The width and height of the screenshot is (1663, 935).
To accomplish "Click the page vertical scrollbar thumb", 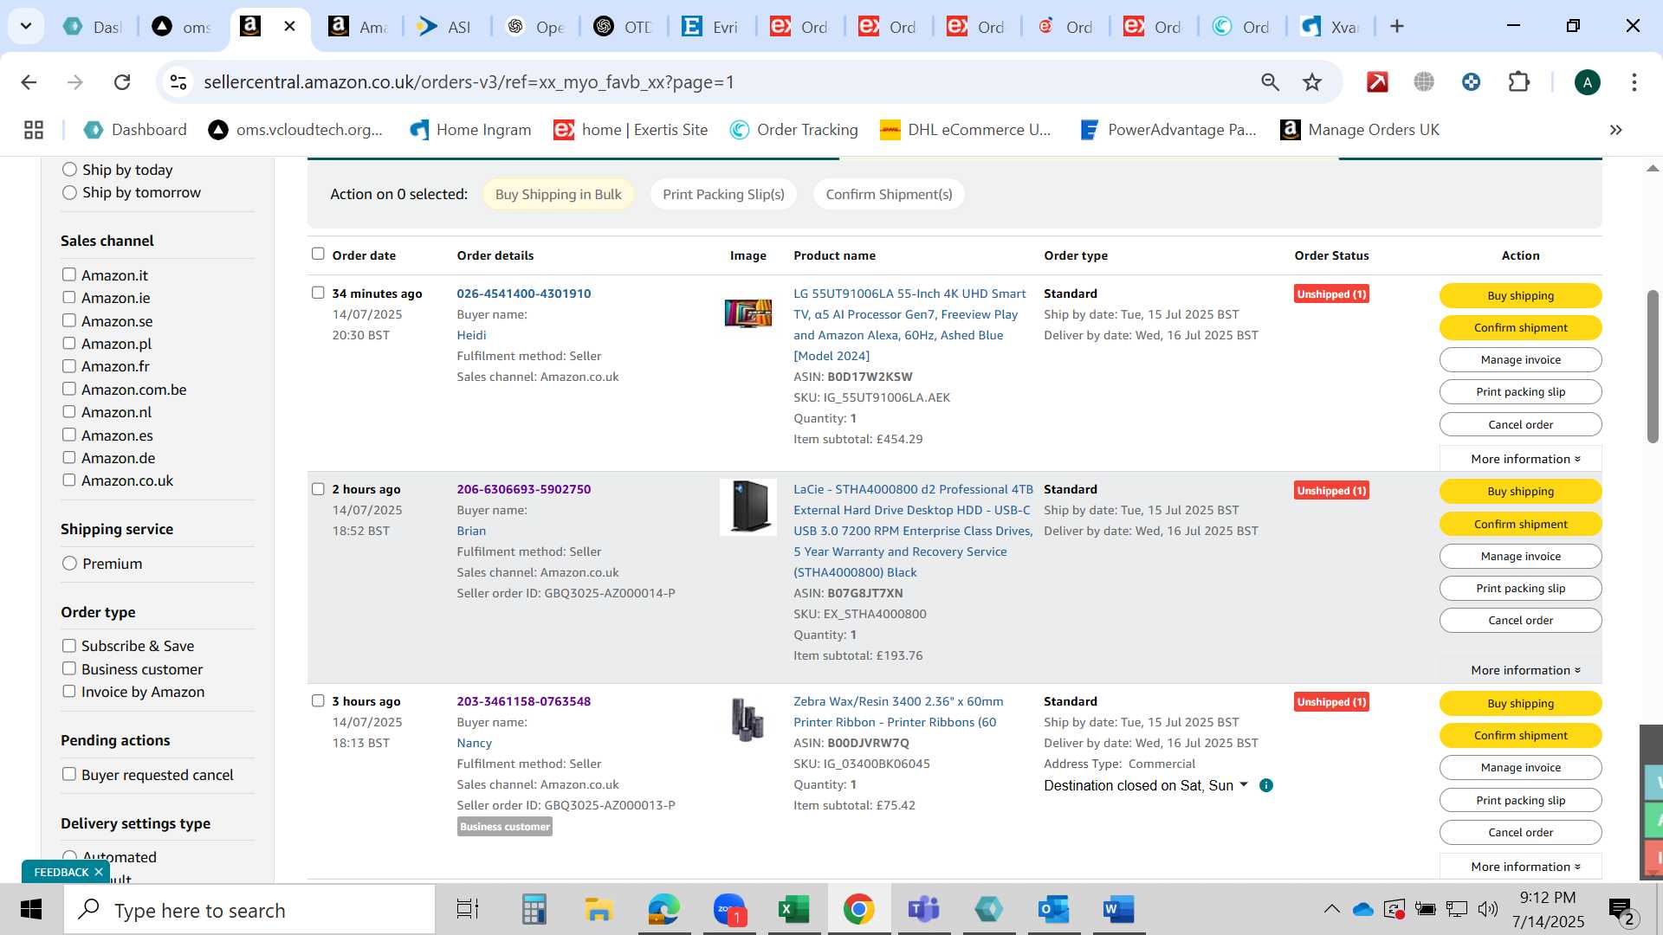I will pyautogui.click(x=1653, y=366).
